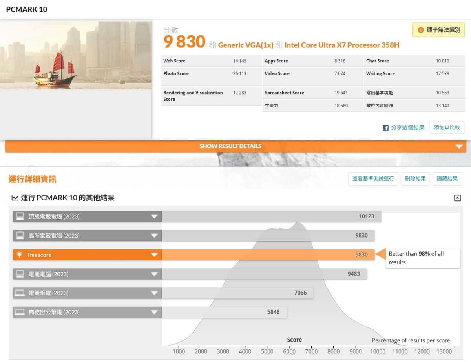Click the Web Score label

175,61
